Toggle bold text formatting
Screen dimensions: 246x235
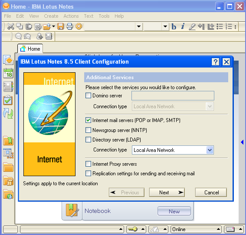[x=174, y=26]
